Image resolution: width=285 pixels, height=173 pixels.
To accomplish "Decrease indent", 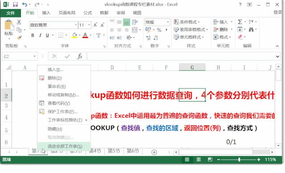I will tap(112, 38).
